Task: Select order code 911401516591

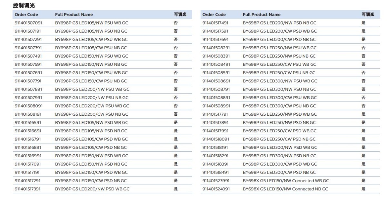Action: 28,122
